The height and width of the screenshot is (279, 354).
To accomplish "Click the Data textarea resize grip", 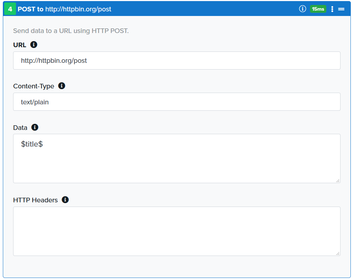I will (338, 181).
